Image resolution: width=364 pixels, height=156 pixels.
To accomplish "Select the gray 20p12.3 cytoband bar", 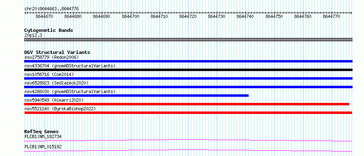I will (188, 40).
